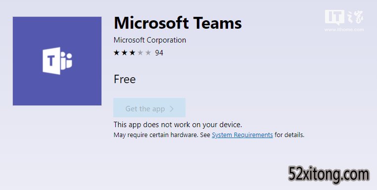Click the 94 ratings count

pos(159,53)
